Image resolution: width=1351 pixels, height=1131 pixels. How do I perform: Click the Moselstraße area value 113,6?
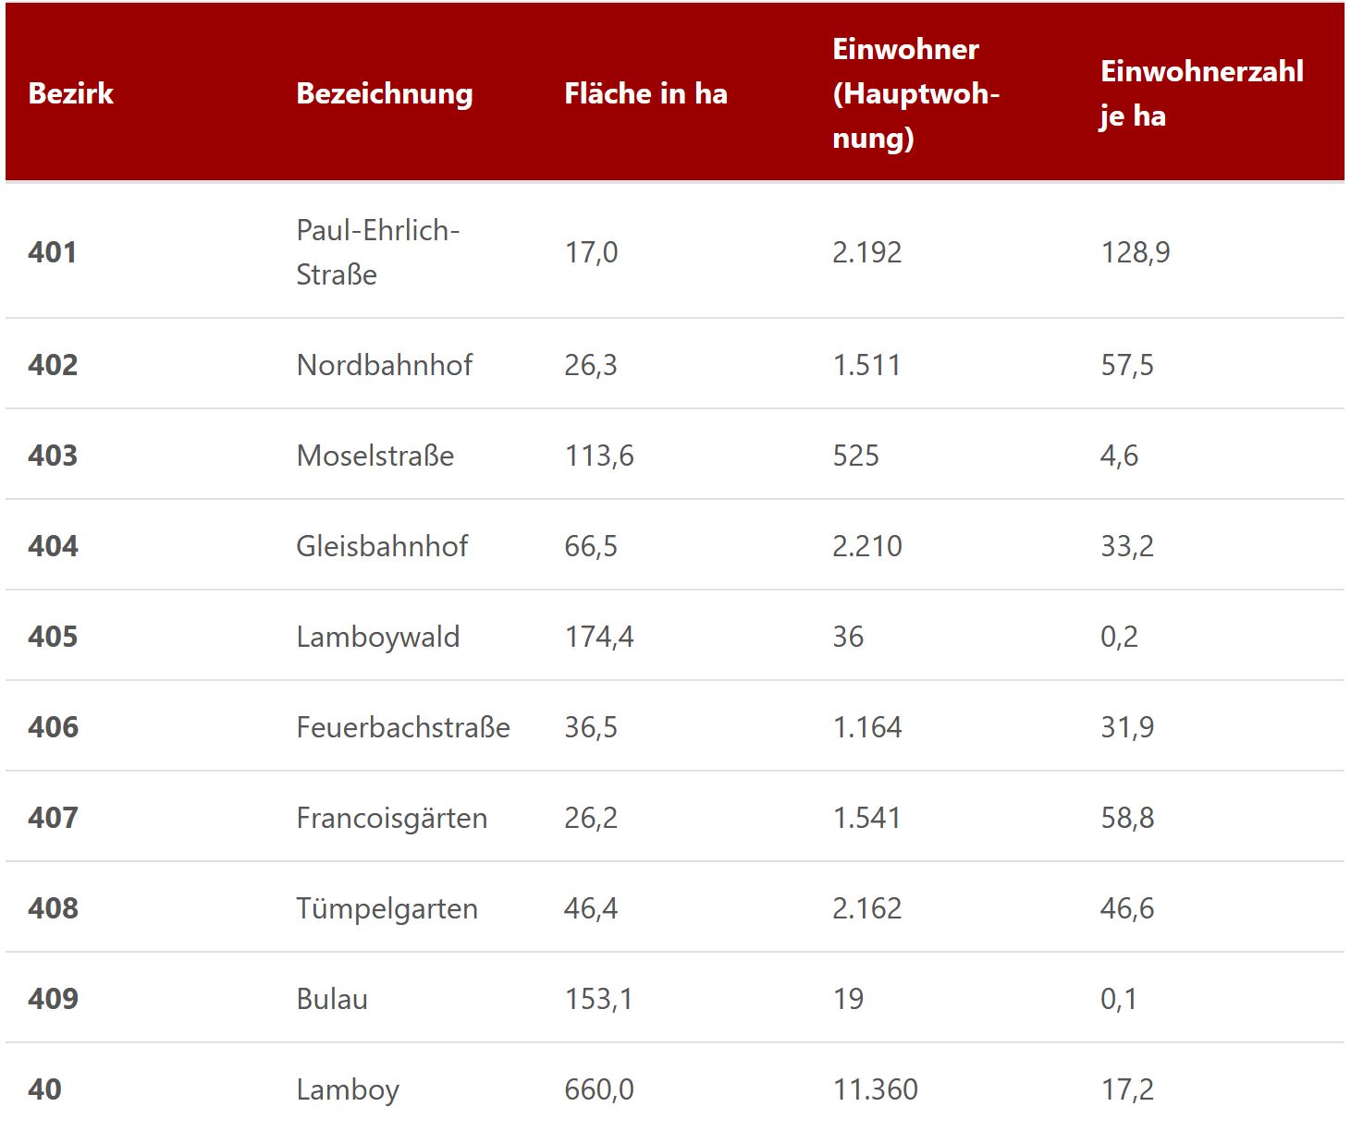599,456
